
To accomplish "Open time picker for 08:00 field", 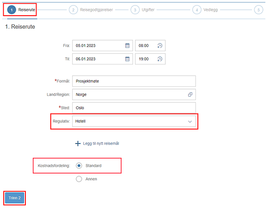I will click(160, 46).
